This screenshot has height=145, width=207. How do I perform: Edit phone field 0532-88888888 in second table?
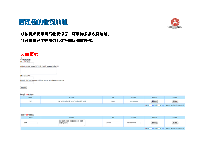[x=134, y=123]
